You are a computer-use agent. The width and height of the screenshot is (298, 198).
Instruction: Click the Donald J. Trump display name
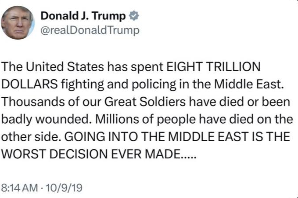(x=83, y=16)
